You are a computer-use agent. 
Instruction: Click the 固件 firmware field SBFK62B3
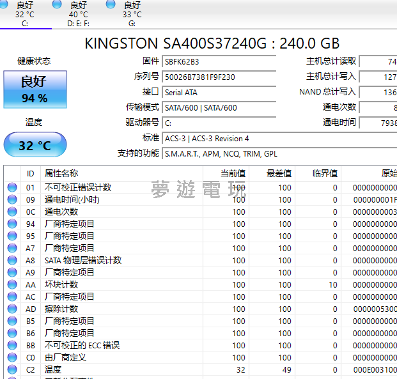[219, 61]
